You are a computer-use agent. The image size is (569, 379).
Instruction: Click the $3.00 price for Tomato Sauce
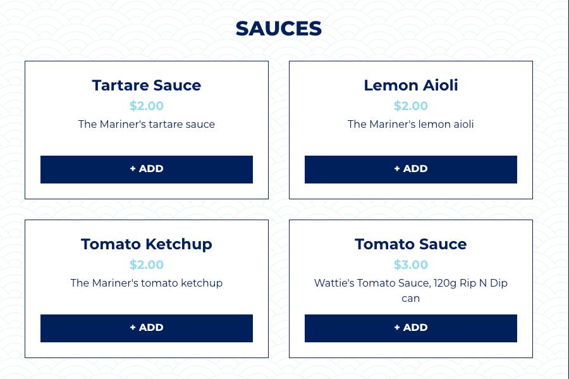411,265
